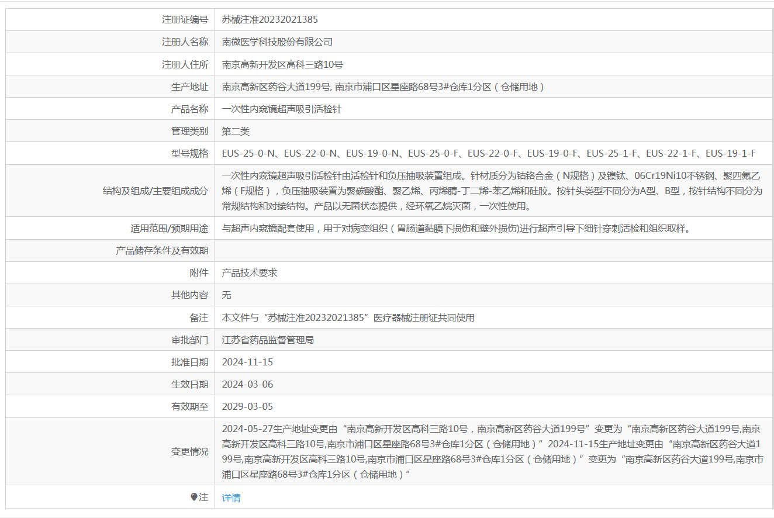
Task: Select the 无 value in 其他内容 row
Action: pos(227,295)
